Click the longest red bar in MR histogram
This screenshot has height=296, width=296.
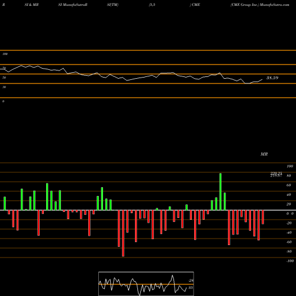click(123, 233)
